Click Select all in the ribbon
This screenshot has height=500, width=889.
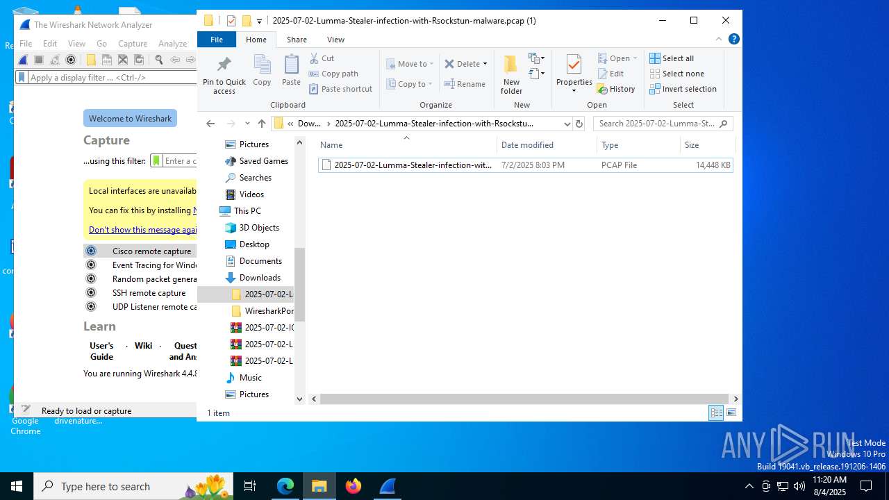click(x=672, y=58)
